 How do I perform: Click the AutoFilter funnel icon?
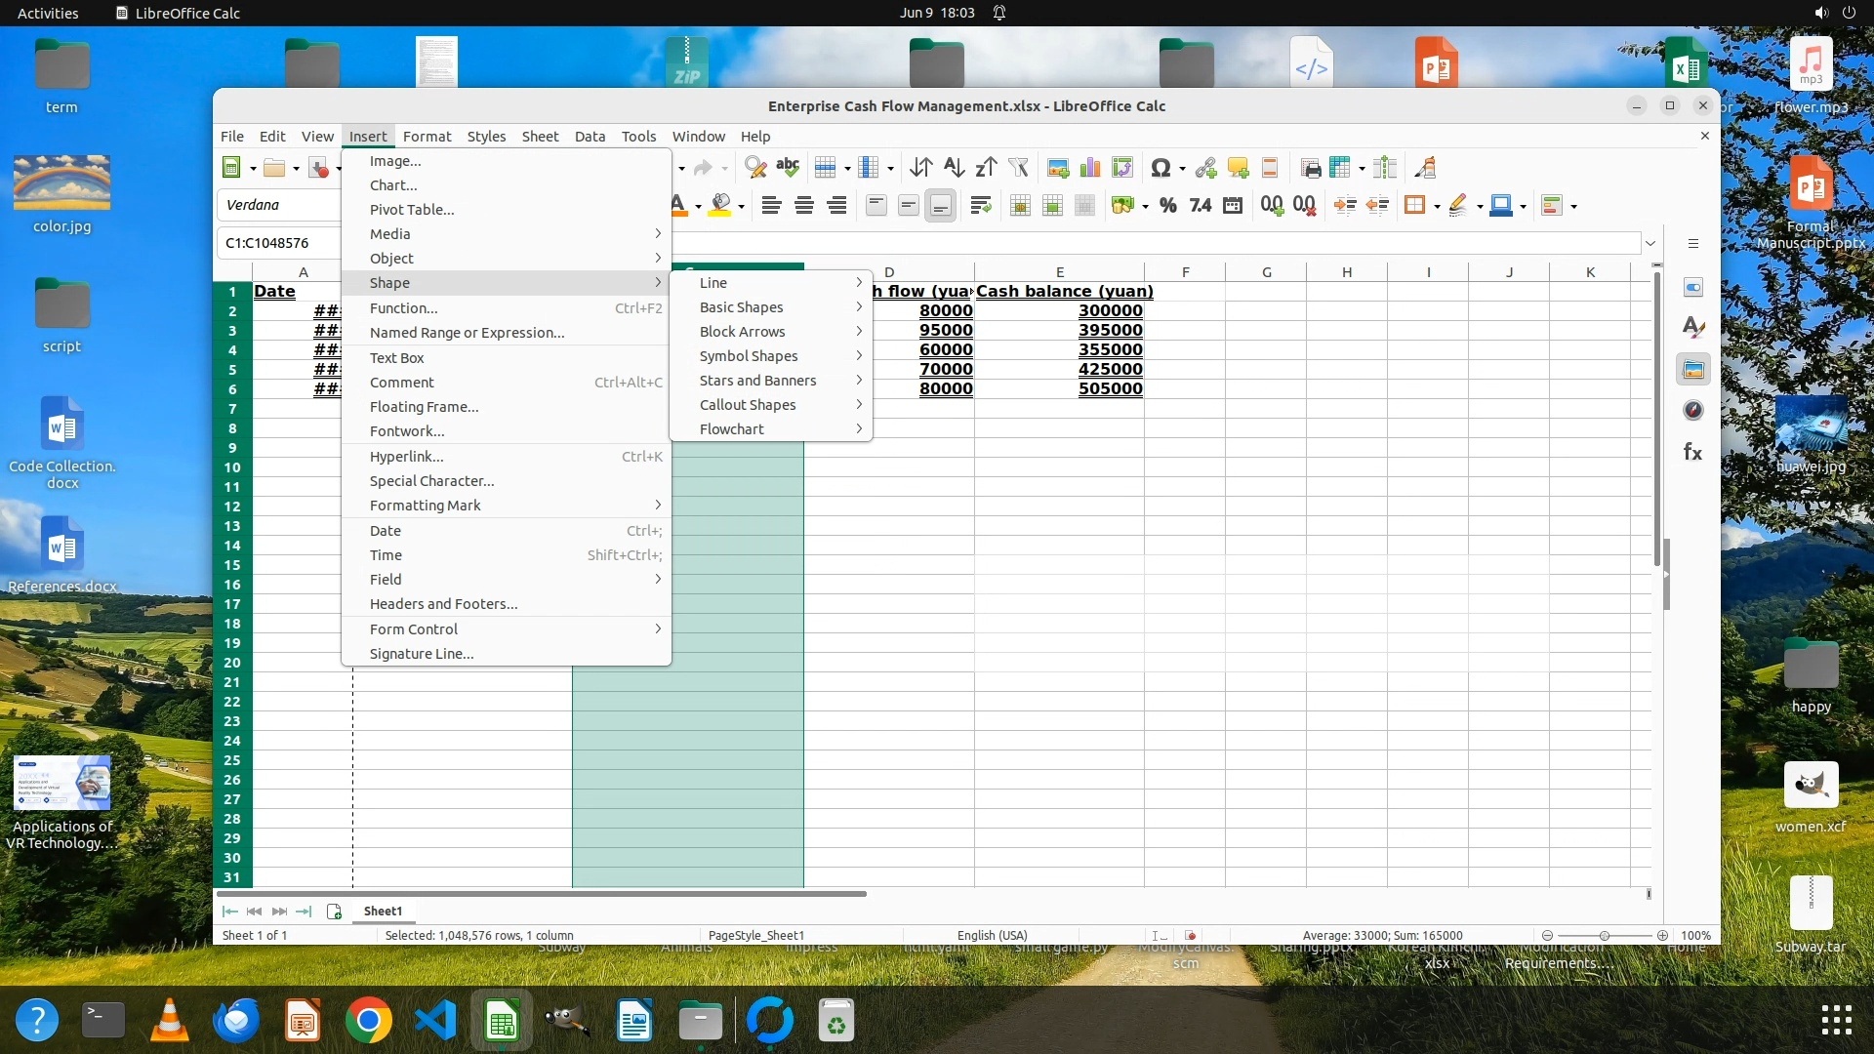(x=1018, y=168)
